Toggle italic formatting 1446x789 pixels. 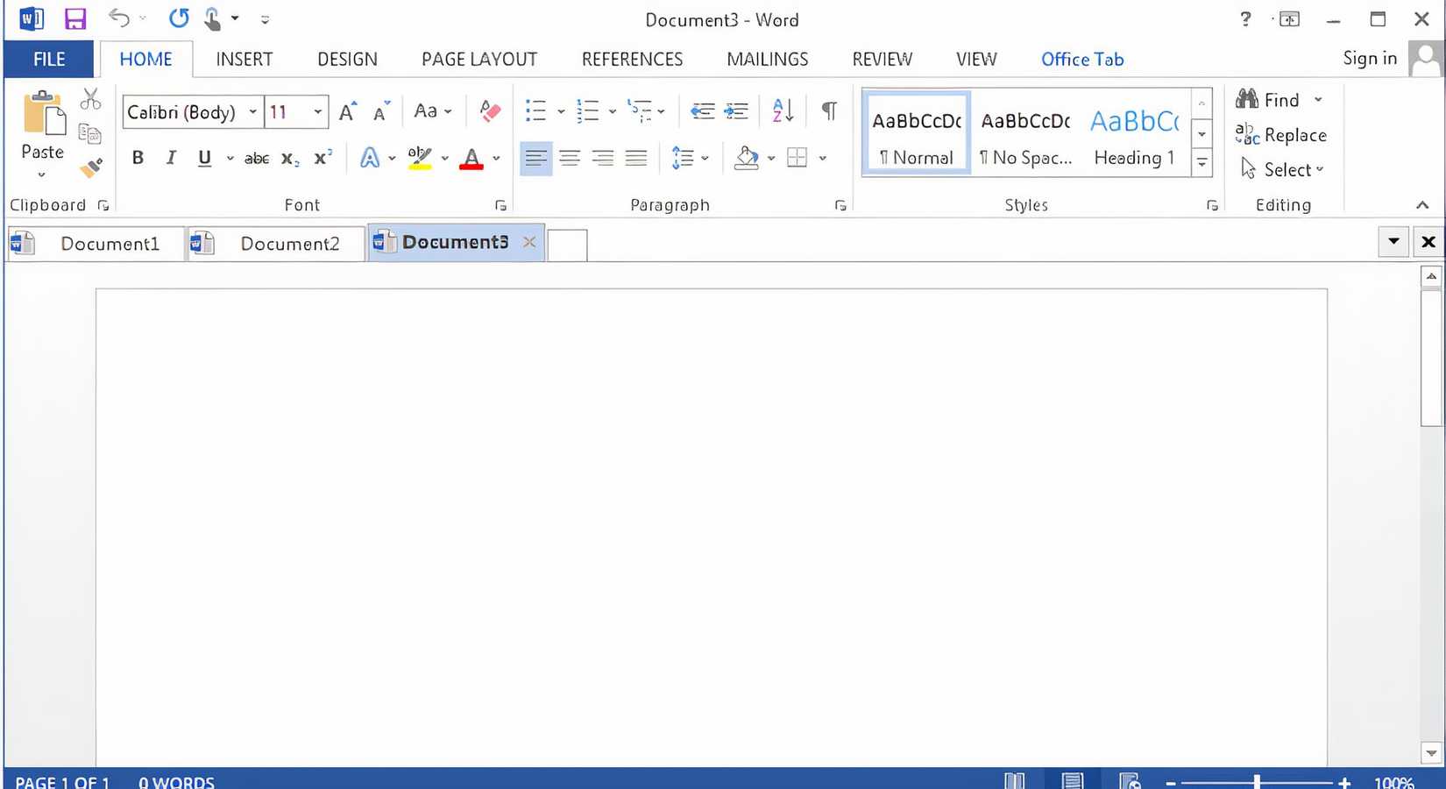[171, 158]
